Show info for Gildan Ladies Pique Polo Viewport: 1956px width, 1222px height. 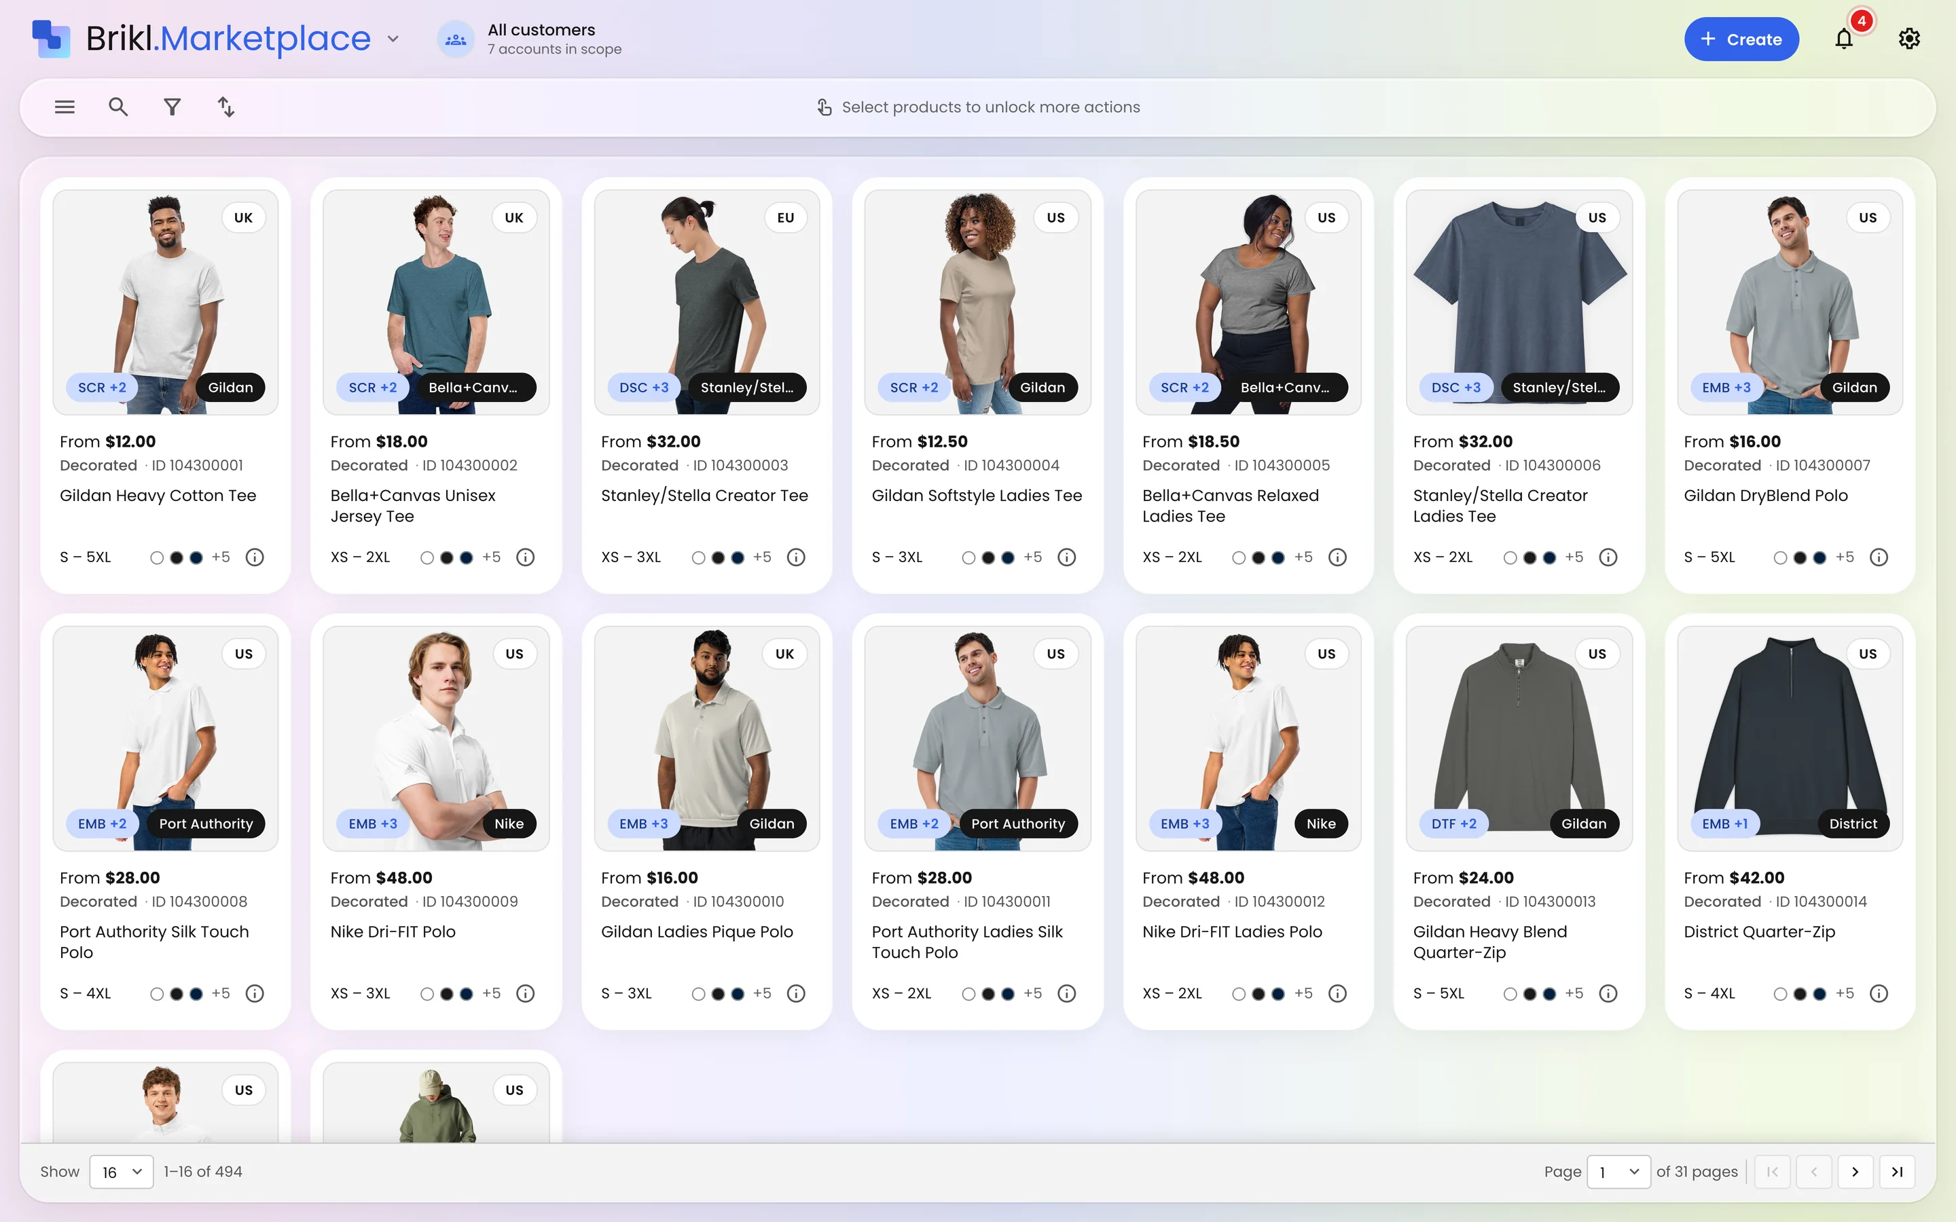(796, 993)
